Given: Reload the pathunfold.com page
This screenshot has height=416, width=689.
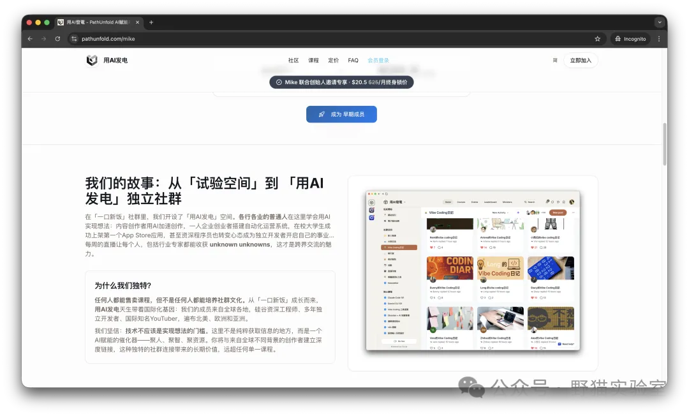Looking at the screenshot, I should coord(57,39).
